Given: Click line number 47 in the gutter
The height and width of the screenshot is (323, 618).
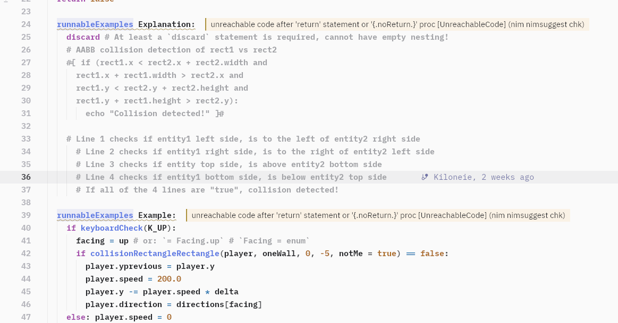Looking at the screenshot, I should point(26,317).
